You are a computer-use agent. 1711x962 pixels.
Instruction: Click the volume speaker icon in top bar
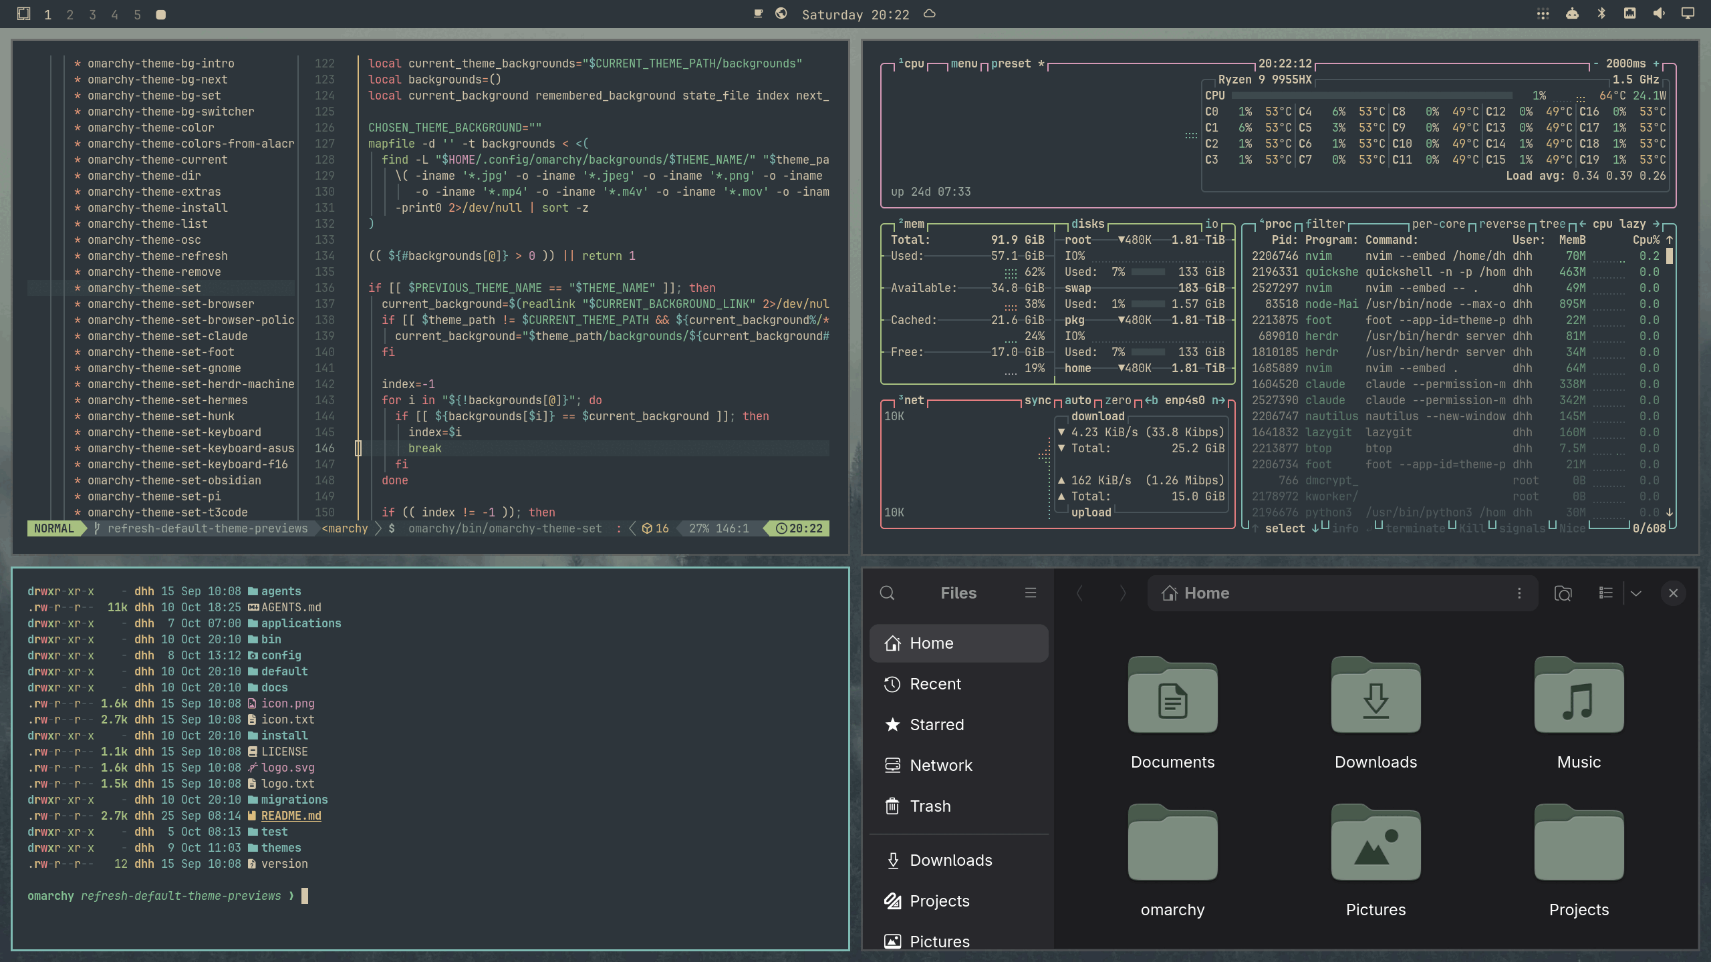click(x=1659, y=13)
